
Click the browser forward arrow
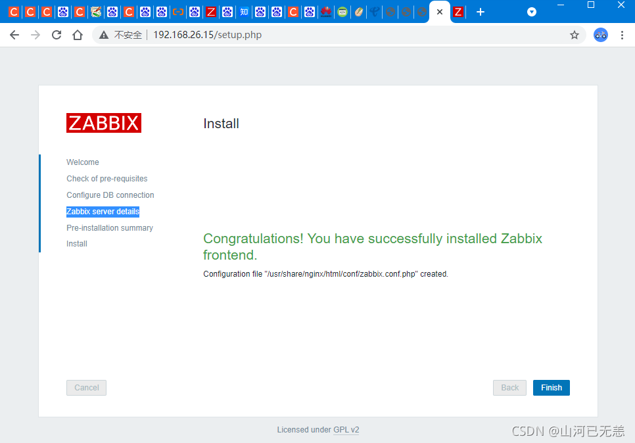click(x=35, y=35)
